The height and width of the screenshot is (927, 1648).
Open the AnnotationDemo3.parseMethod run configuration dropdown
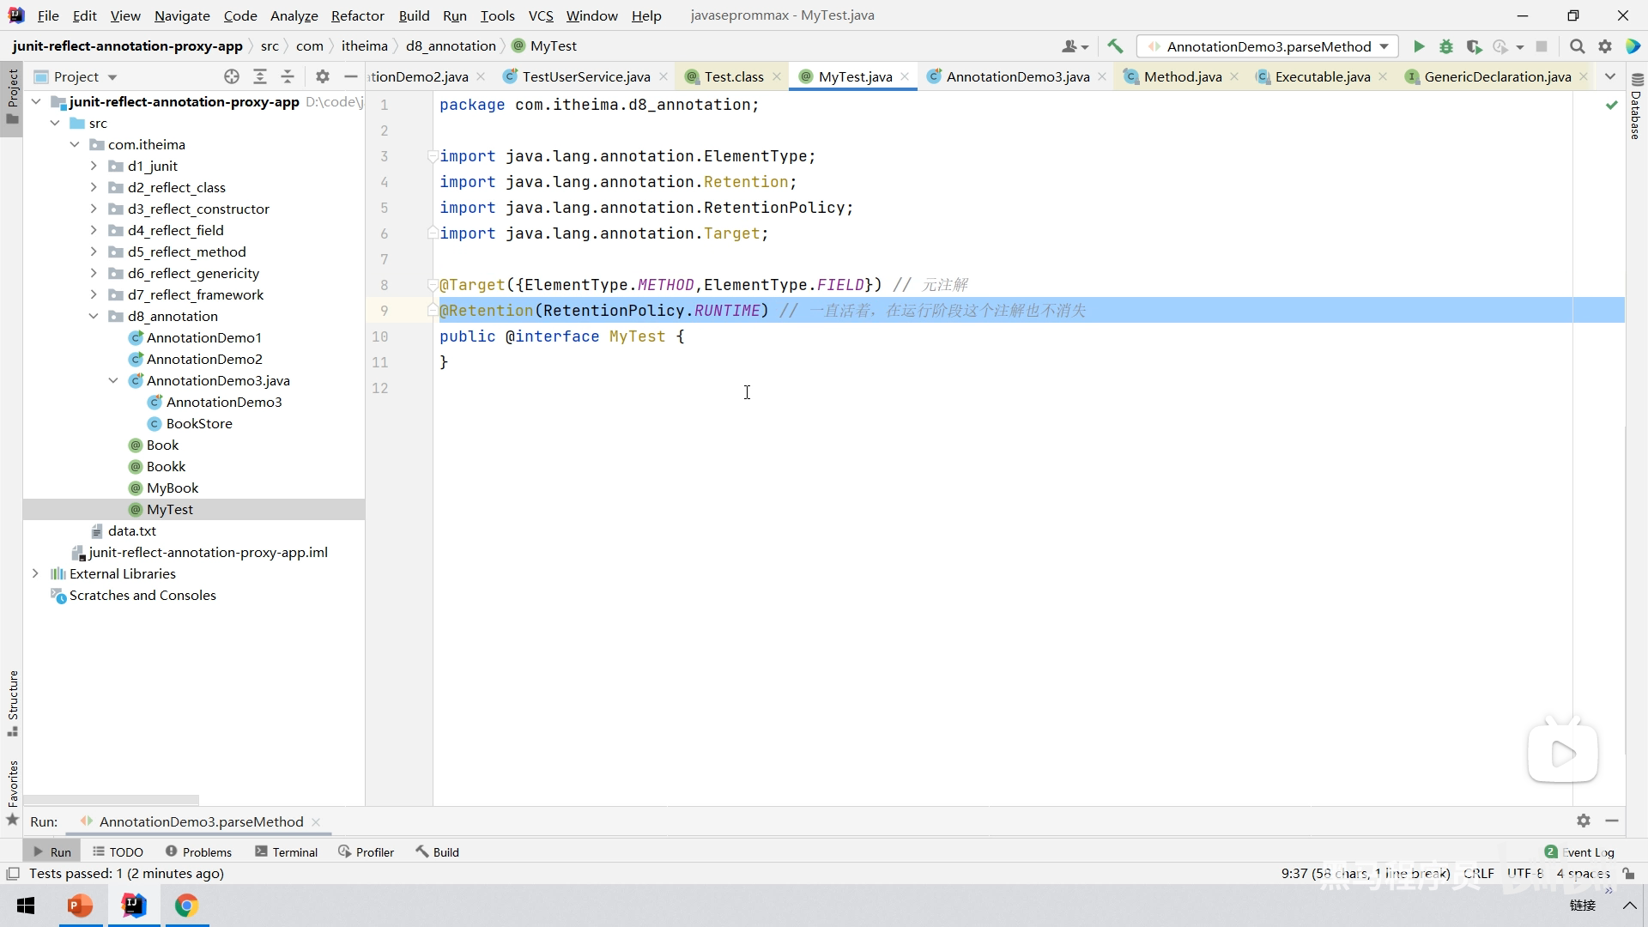tap(1268, 46)
